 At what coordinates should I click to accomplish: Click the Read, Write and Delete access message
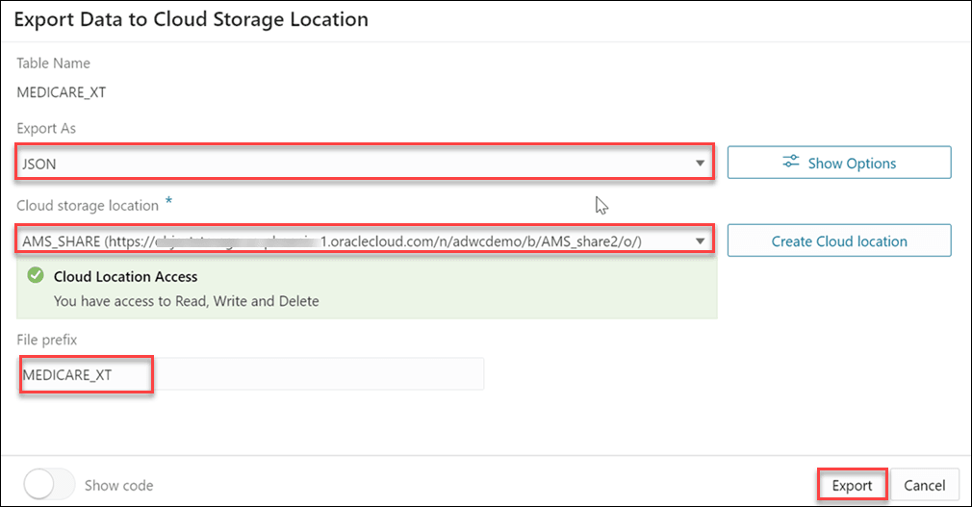(186, 301)
